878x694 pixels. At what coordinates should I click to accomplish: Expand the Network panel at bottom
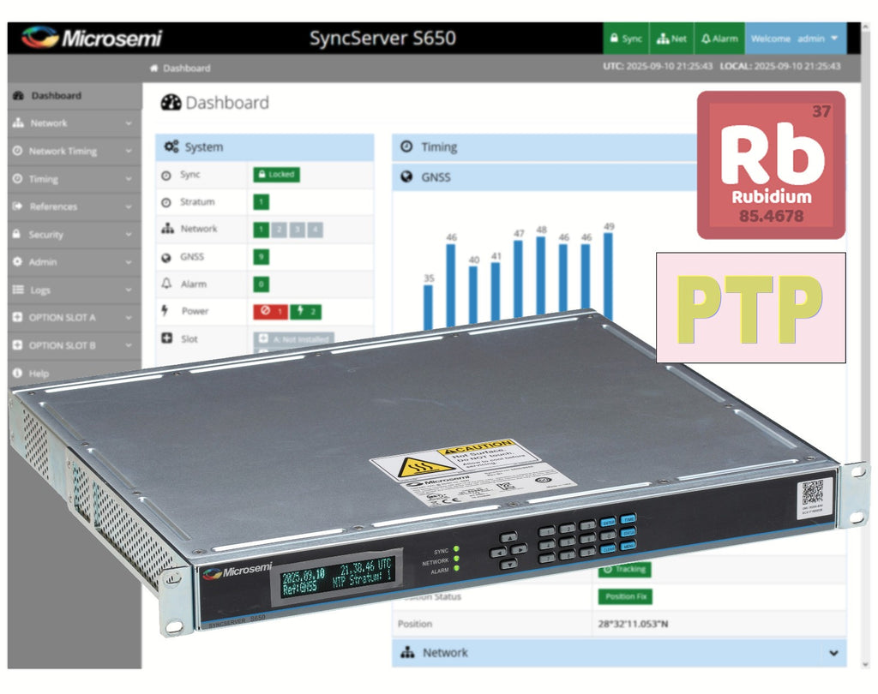click(x=619, y=653)
